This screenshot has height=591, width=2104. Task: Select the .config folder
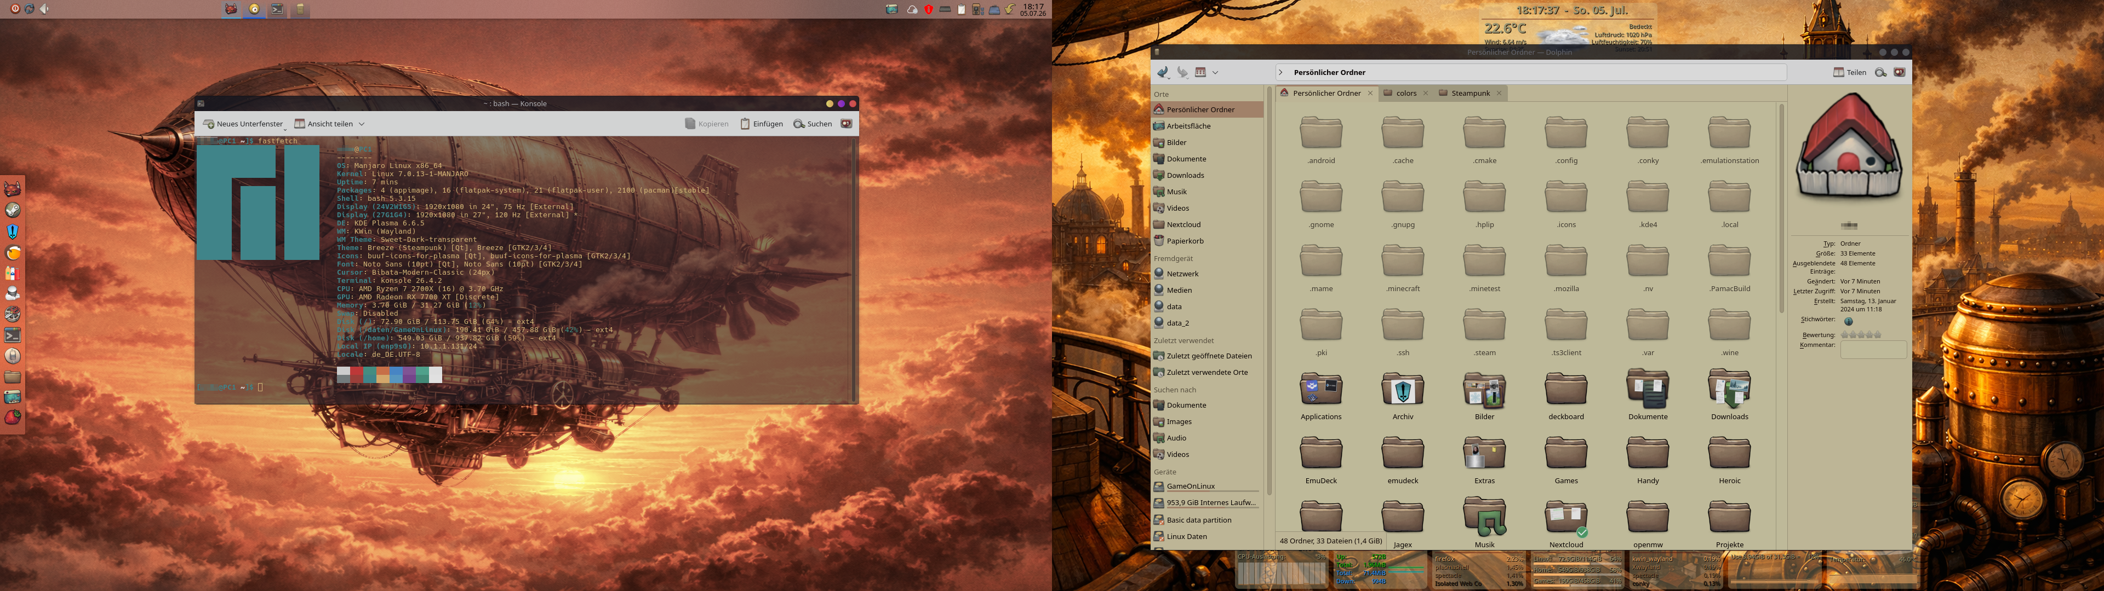coord(1566,140)
